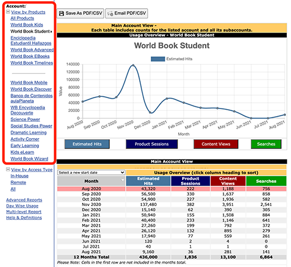This screenshot has width=291, height=267.
Task: Click the 137,480 estimated hits cell
Action: tap(148, 204)
